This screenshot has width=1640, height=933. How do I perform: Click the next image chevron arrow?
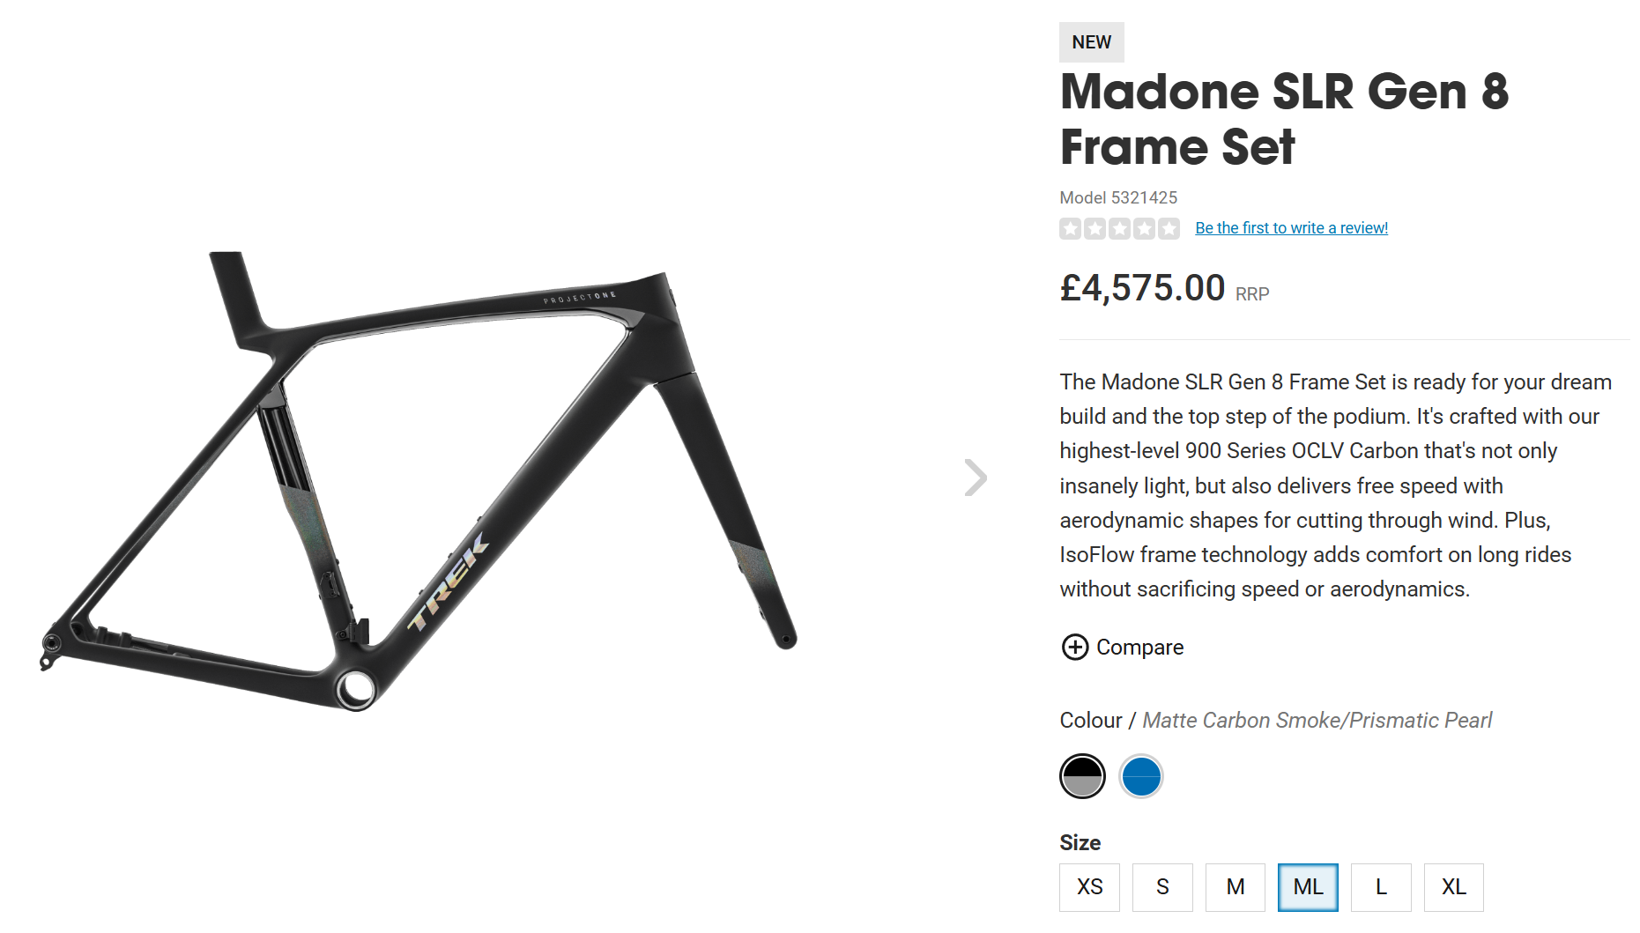tap(976, 478)
